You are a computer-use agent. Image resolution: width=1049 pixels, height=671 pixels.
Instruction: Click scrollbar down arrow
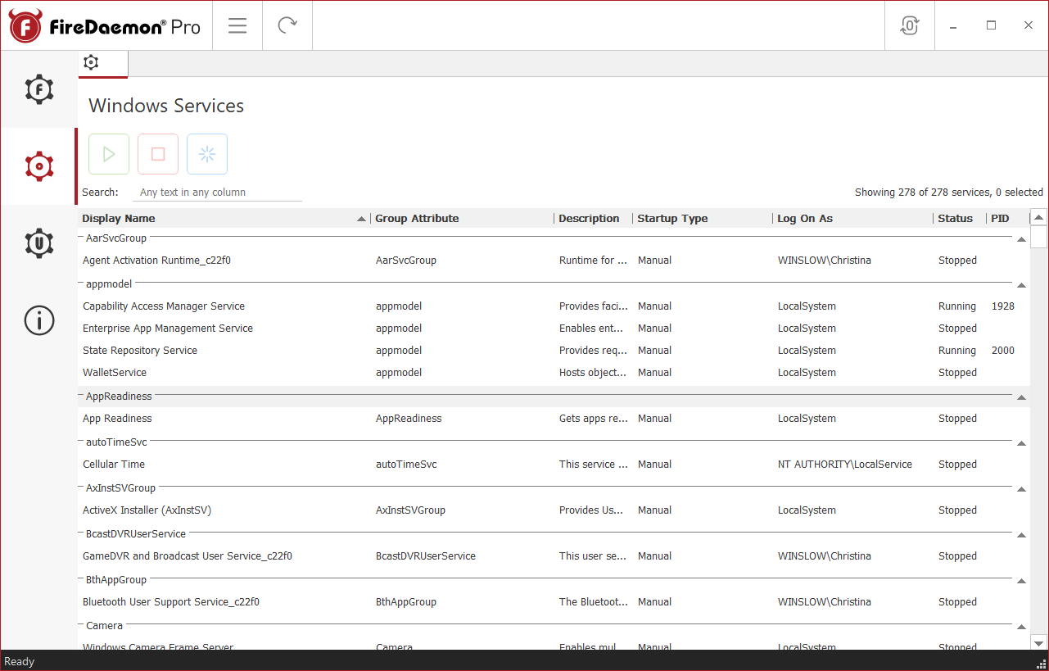pyautogui.click(x=1038, y=642)
